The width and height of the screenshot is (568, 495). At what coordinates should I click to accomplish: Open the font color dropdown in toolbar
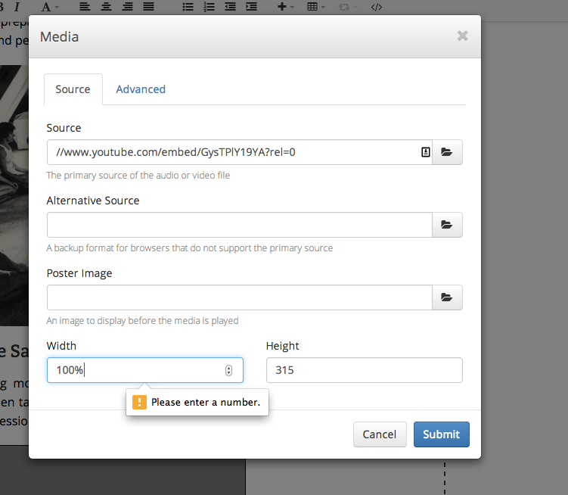pos(50,7)
